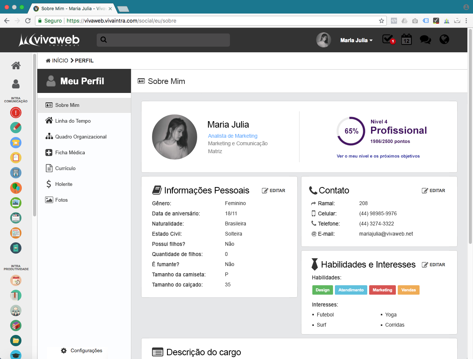
Task: Open the yellow telephone sidebar icon
Action: pos(16,143)
